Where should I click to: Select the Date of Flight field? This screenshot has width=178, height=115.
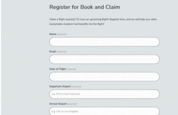click(104, 77)
